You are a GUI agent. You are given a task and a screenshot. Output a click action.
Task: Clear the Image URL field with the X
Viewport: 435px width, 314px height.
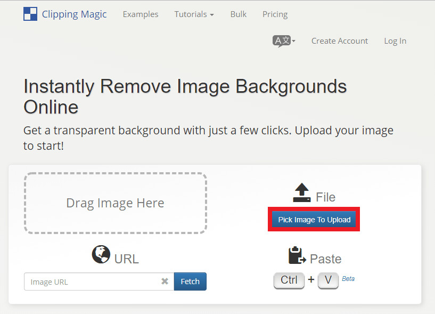click(165, 281)
